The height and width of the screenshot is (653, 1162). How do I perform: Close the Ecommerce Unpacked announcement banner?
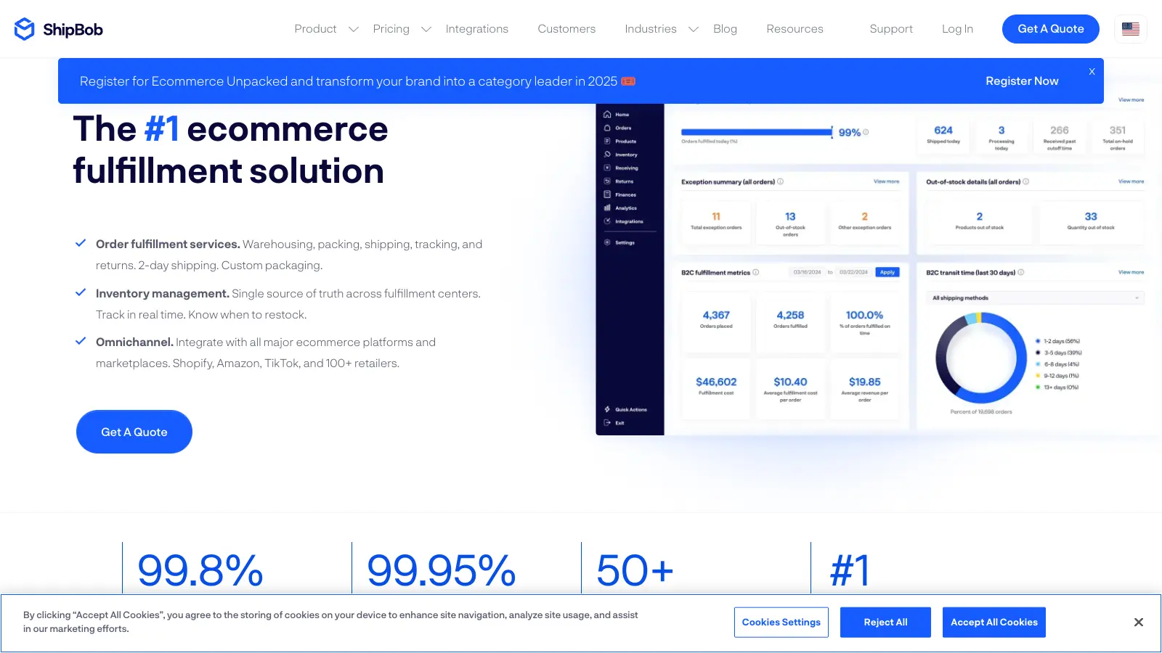click(x=1092, y=72)
